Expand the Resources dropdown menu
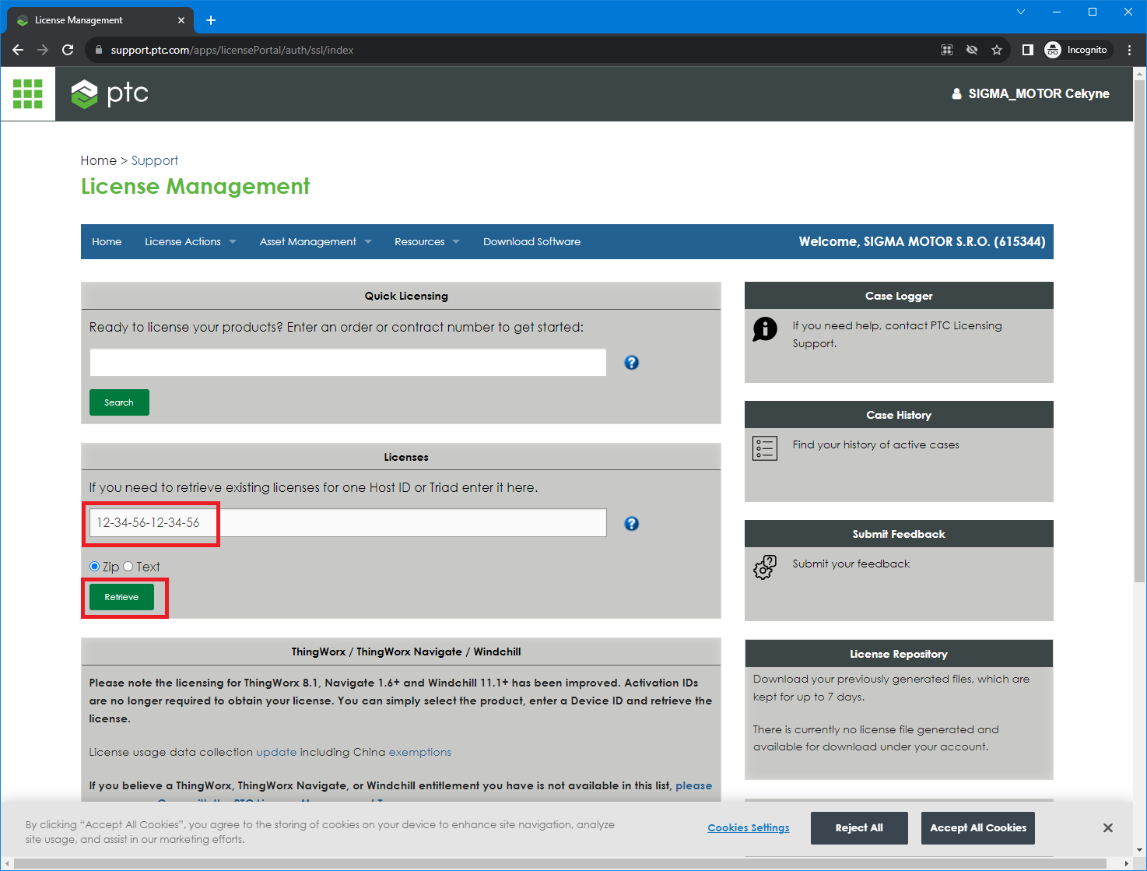The height and width of the screenshot is (871, 1147). coord(426,241)
